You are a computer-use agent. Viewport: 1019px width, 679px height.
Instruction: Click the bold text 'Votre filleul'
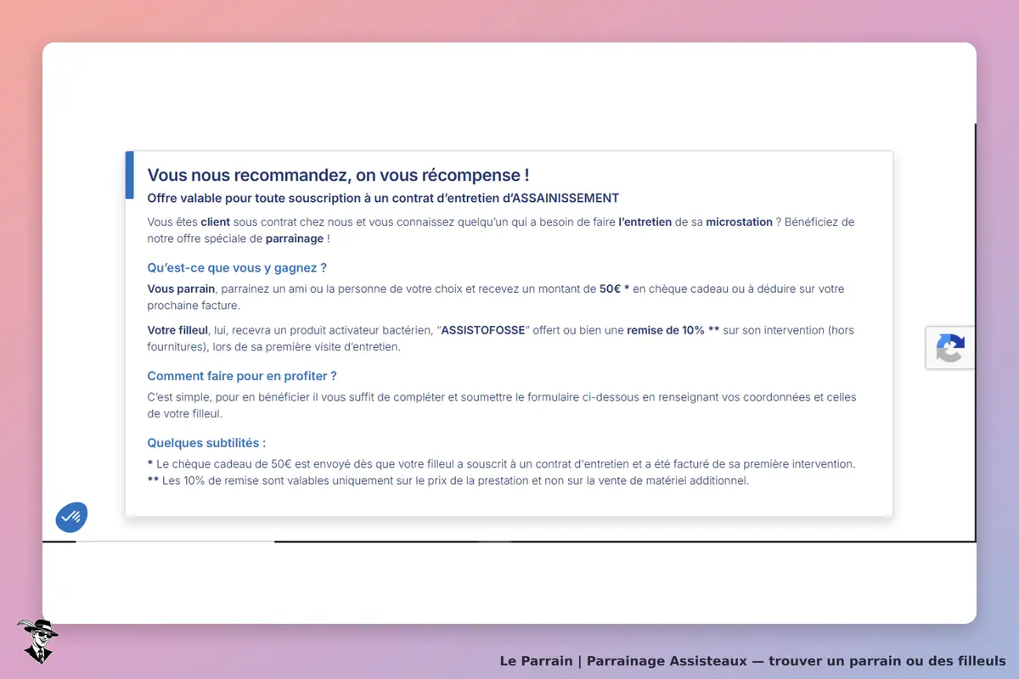coord(177,330)
